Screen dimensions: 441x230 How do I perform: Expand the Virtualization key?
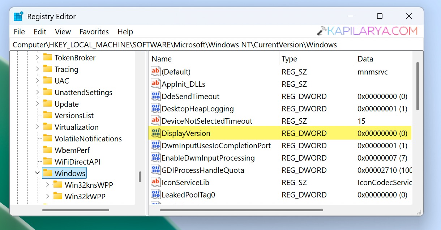click(37, 127)
